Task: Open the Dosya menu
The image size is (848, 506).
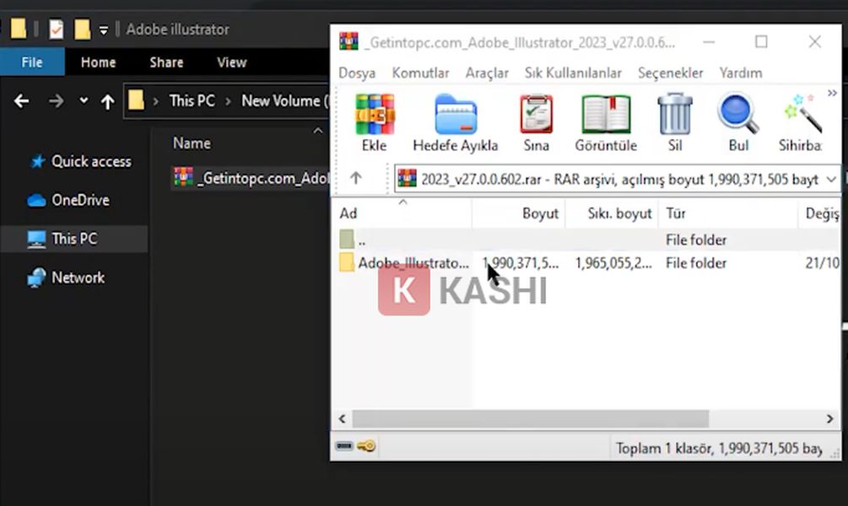Action: (x=357, y=73)
